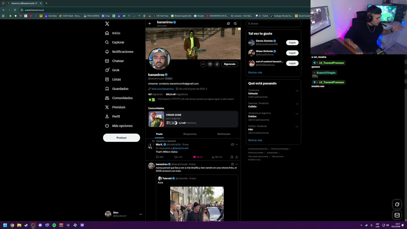
Task: Click the Siguiendo button
Action: [230, 64]
